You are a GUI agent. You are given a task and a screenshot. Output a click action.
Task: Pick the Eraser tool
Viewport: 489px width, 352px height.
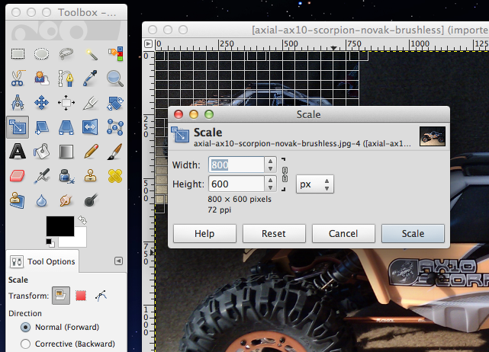point(18,175)
